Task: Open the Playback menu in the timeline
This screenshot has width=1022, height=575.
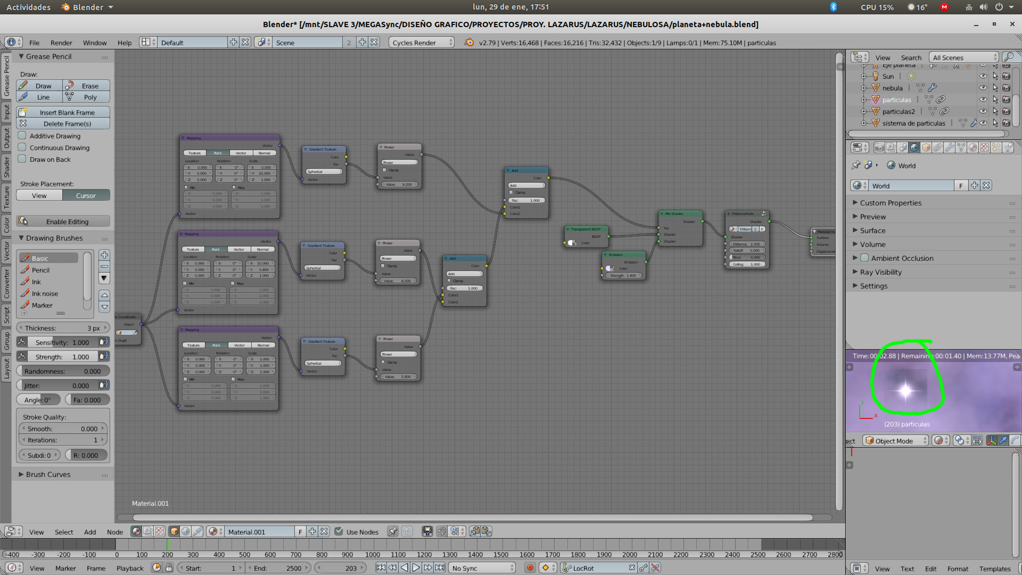Action: pos(130,568)
